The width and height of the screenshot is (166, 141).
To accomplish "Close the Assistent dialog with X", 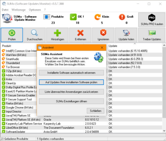I will 102,48.
